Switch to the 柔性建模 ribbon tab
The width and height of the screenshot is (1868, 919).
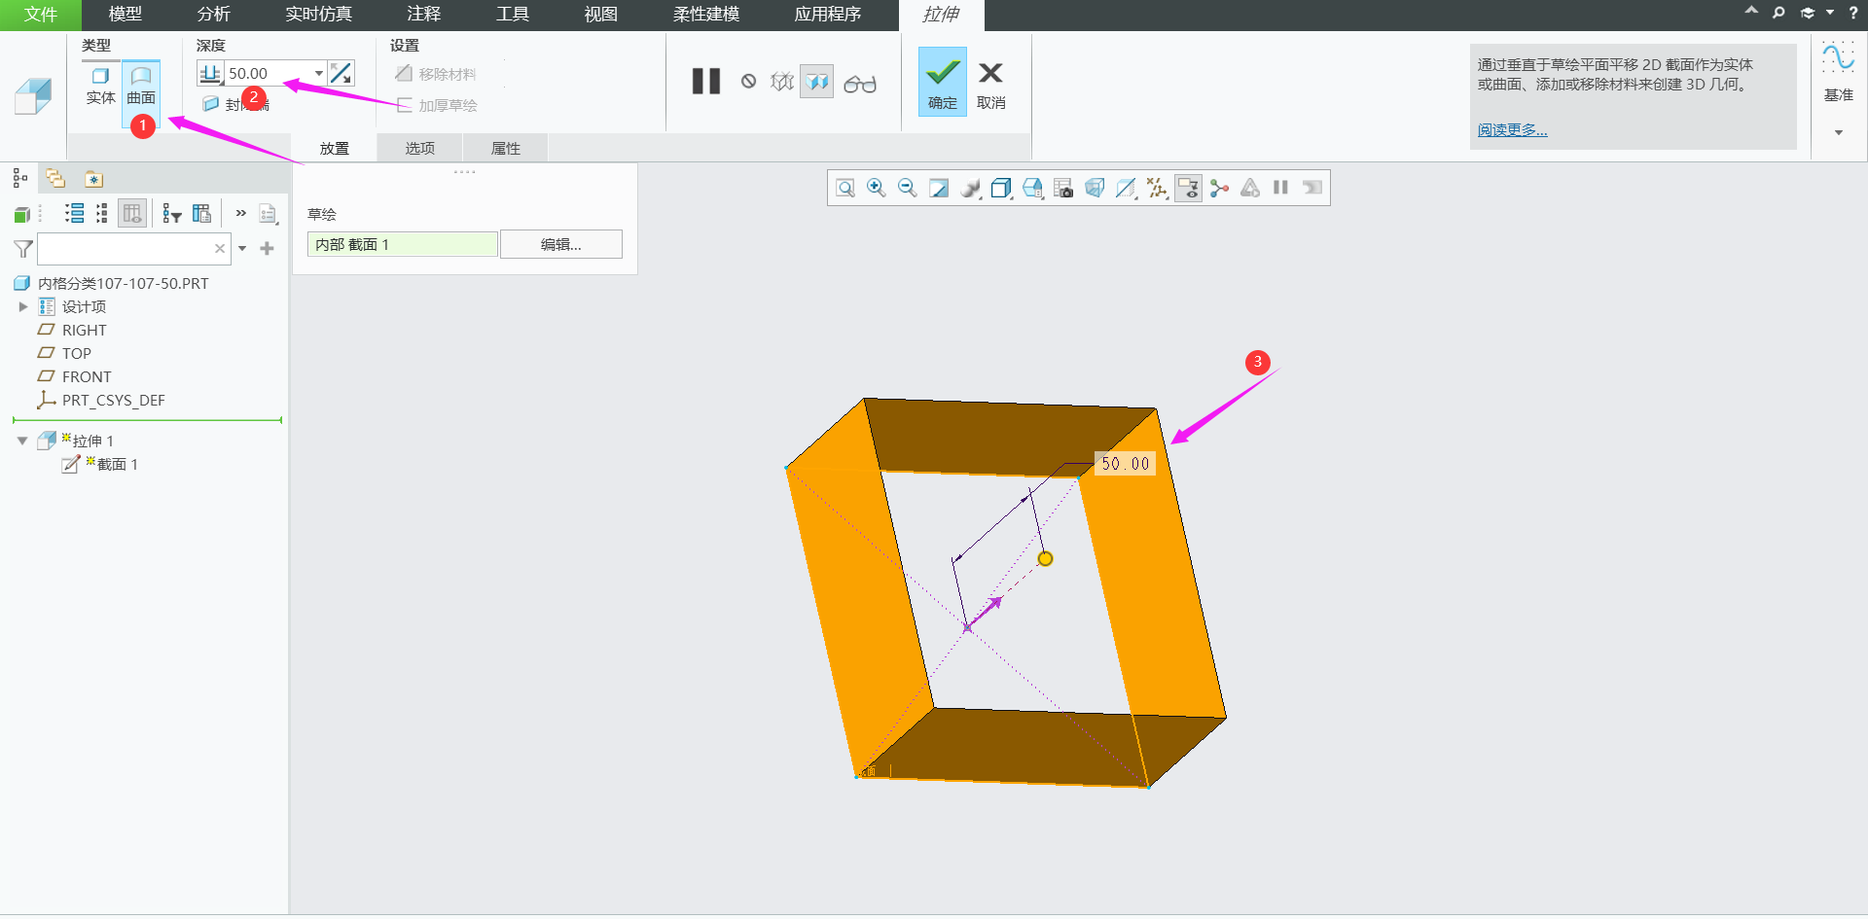point(706,15)
